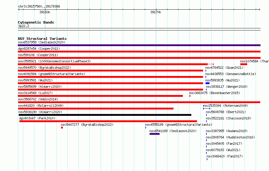Open nsv3066420 (Fan2017) label

[x=225, y=156]
